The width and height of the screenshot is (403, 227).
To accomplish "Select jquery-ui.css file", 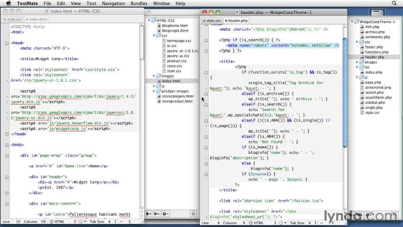I will 178,56.
